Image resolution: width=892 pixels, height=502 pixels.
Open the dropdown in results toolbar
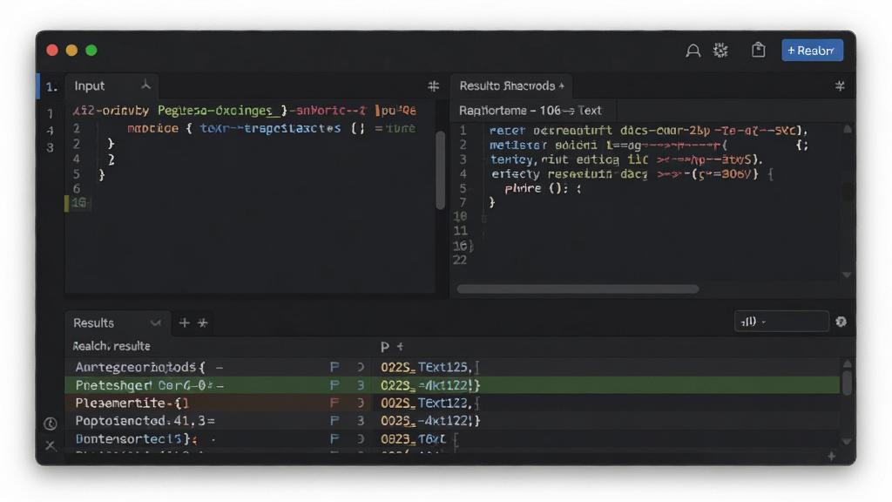coord(781,322)
